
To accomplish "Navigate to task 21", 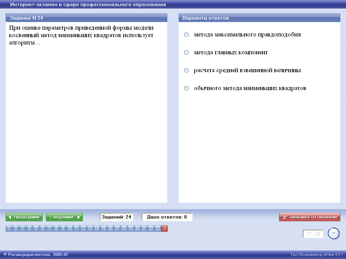I will pos(144,229).
